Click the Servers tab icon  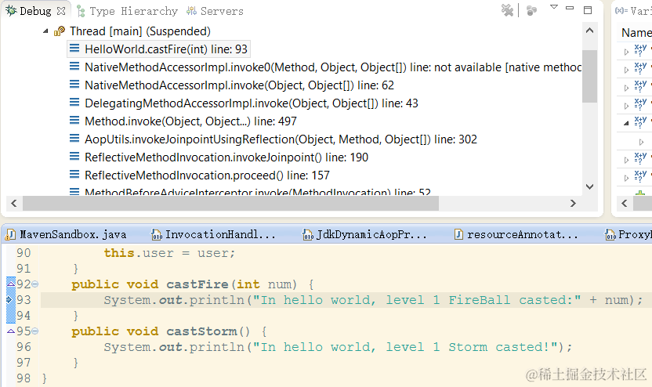[x=191, y=11]
